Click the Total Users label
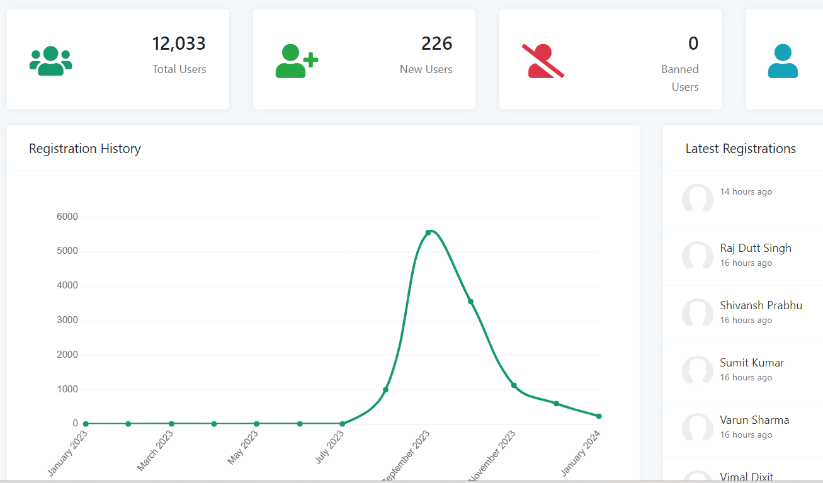This screenshot has height=483, width=823. tap(179, 69)
